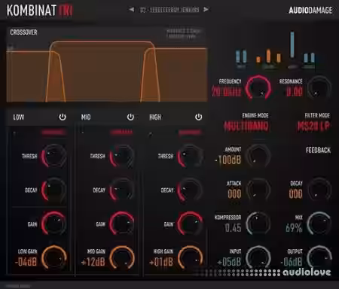Click the Attack knob

tap(258, 190)
